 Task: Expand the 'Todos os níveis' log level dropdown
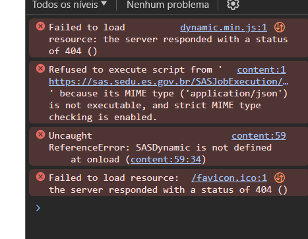pos(69,5)
